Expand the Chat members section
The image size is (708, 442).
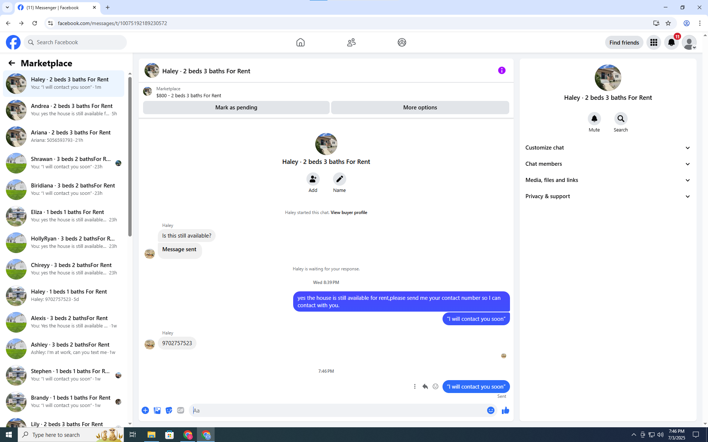coord(608,164)
